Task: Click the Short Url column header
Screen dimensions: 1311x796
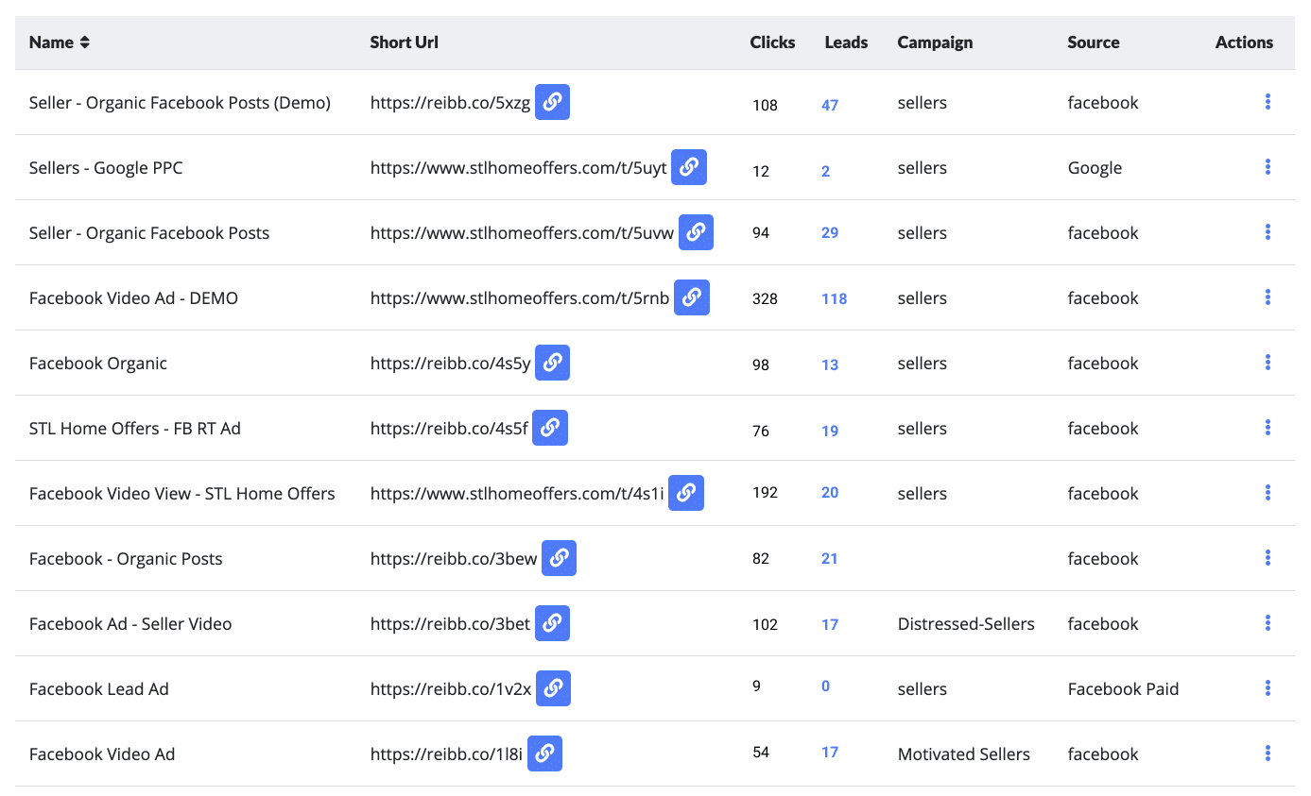Action: point(405,42)
